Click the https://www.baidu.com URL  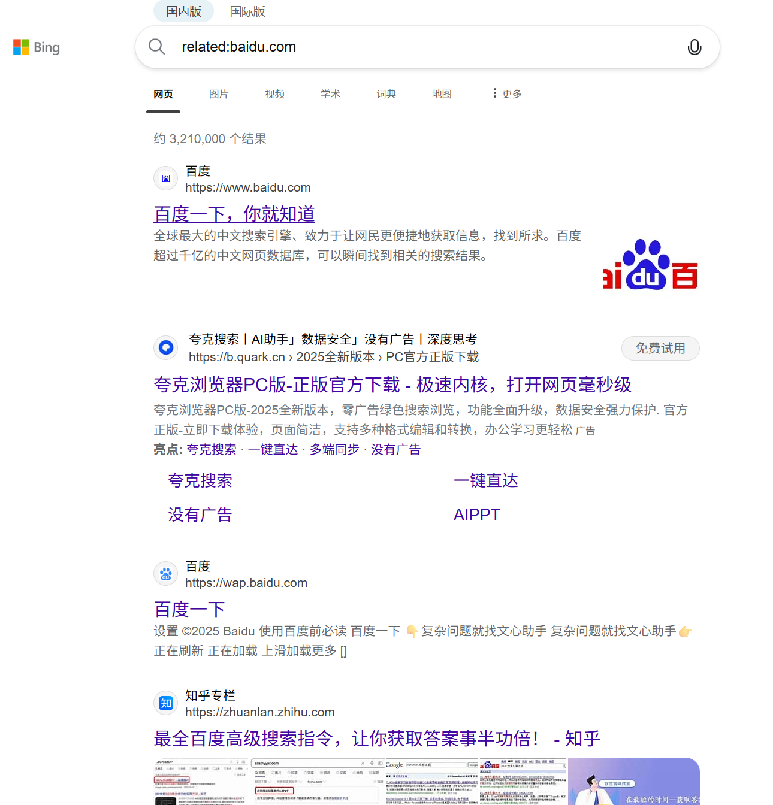(x=247, y=187)
